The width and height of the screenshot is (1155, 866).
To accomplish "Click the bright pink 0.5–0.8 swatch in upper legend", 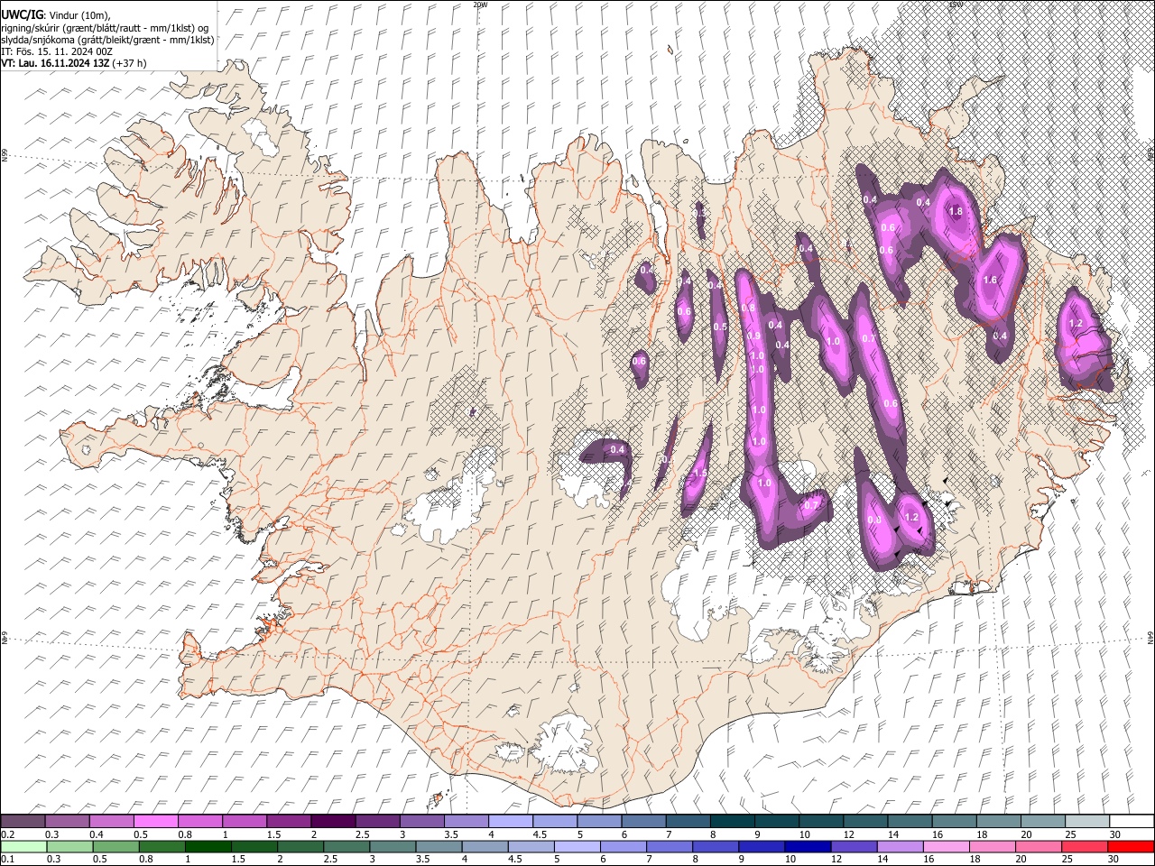I will (x=156, y=821).
